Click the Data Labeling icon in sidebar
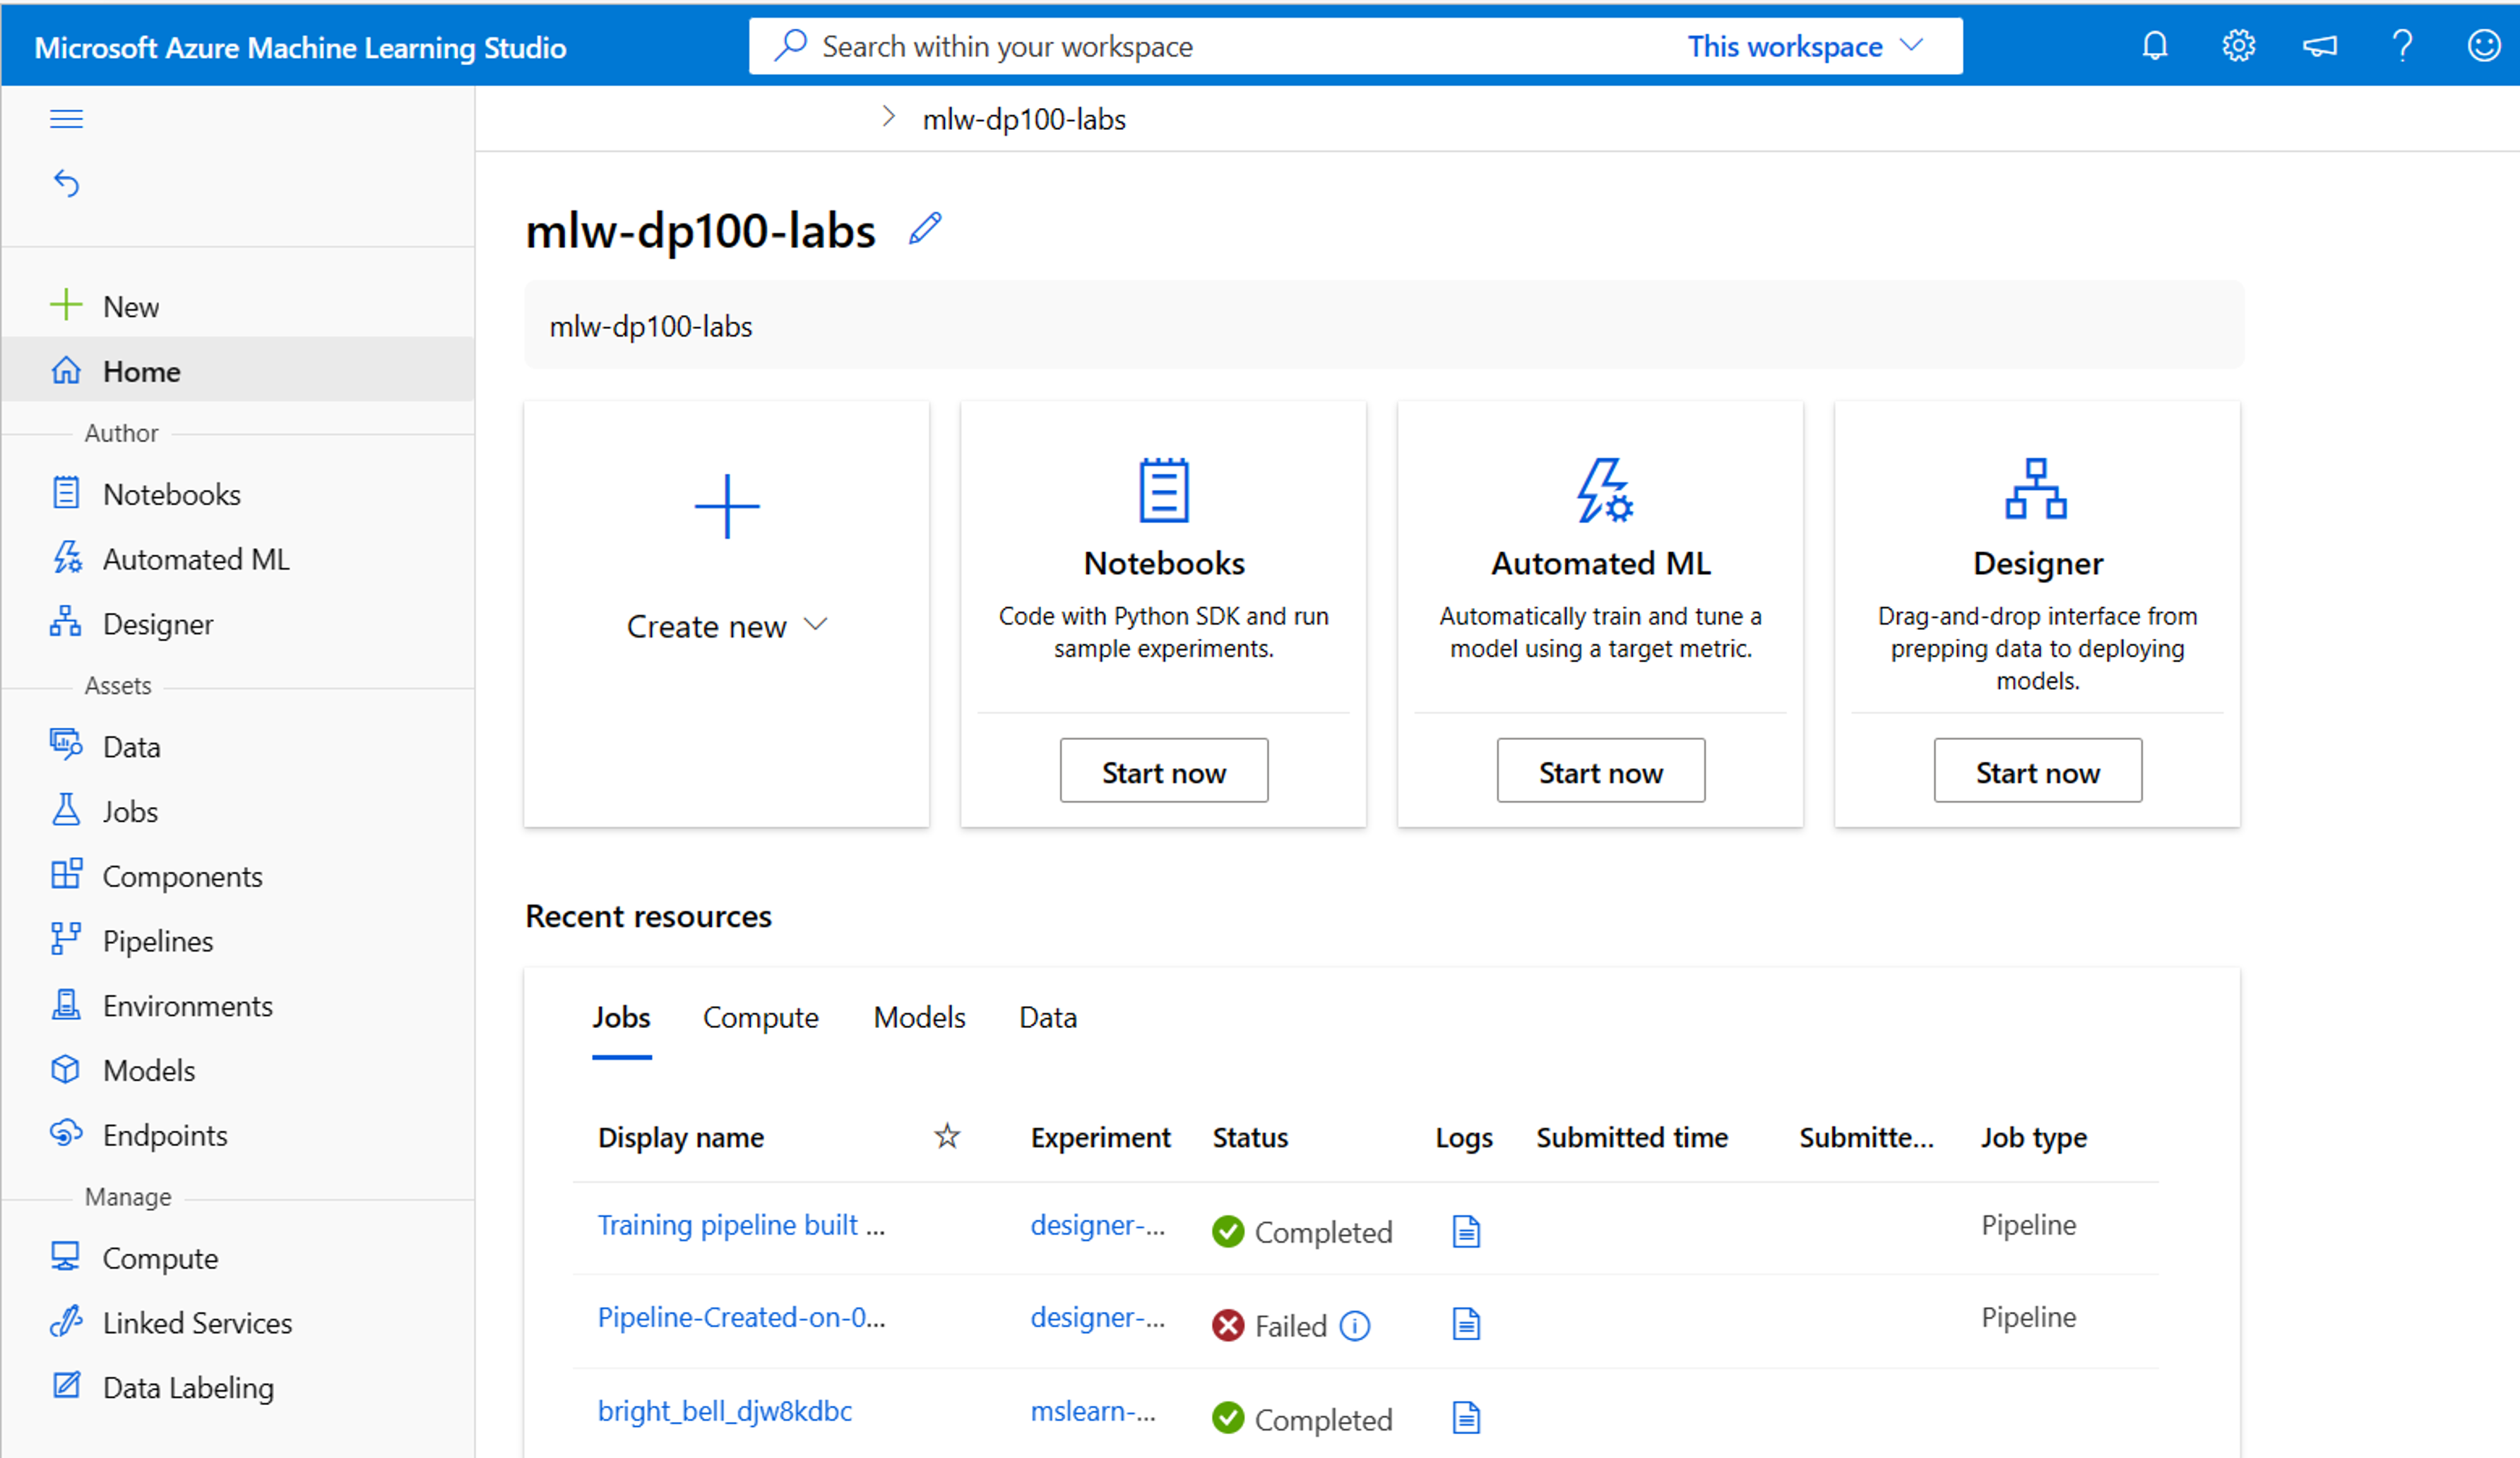Viewport: 2520px width, 1458px height. click(66, 1387)
